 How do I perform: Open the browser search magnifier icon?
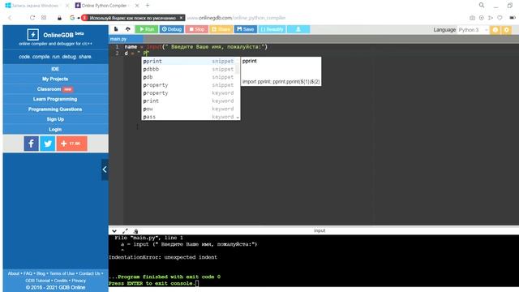482,6
